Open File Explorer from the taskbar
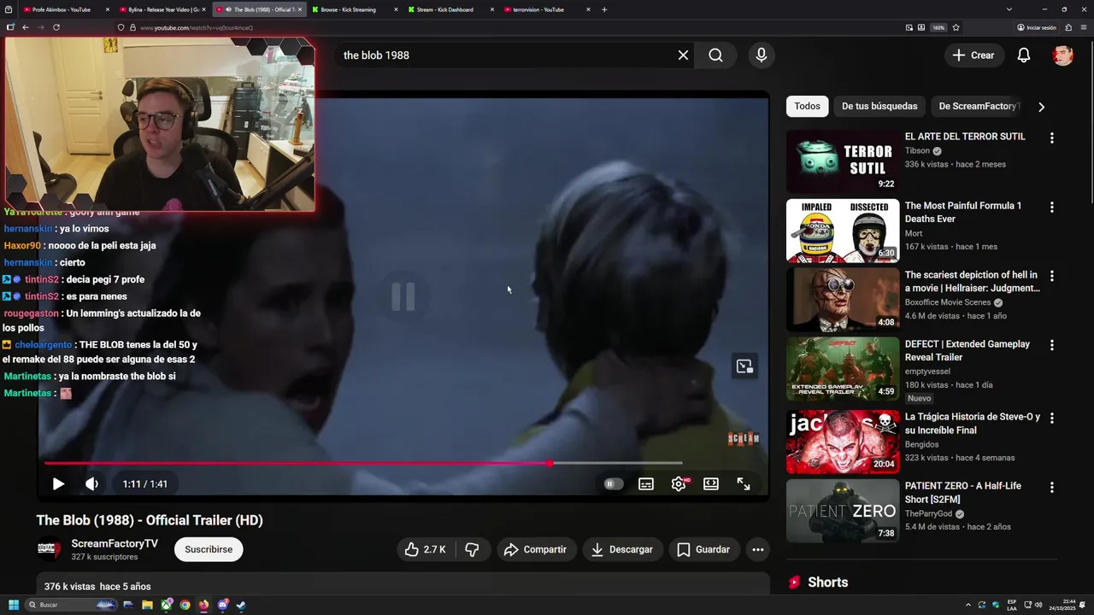 coord(147,605)
